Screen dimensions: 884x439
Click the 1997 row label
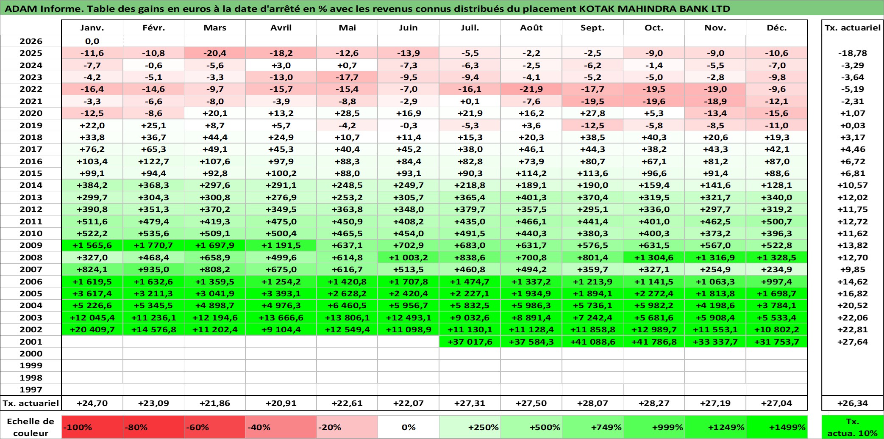click(31, 389)
